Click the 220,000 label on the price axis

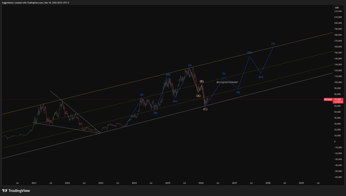[338, 12]
